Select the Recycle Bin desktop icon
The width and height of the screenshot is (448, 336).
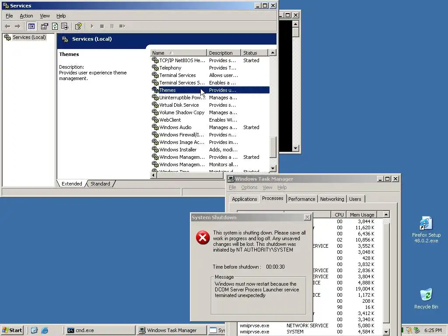point(426,298)
